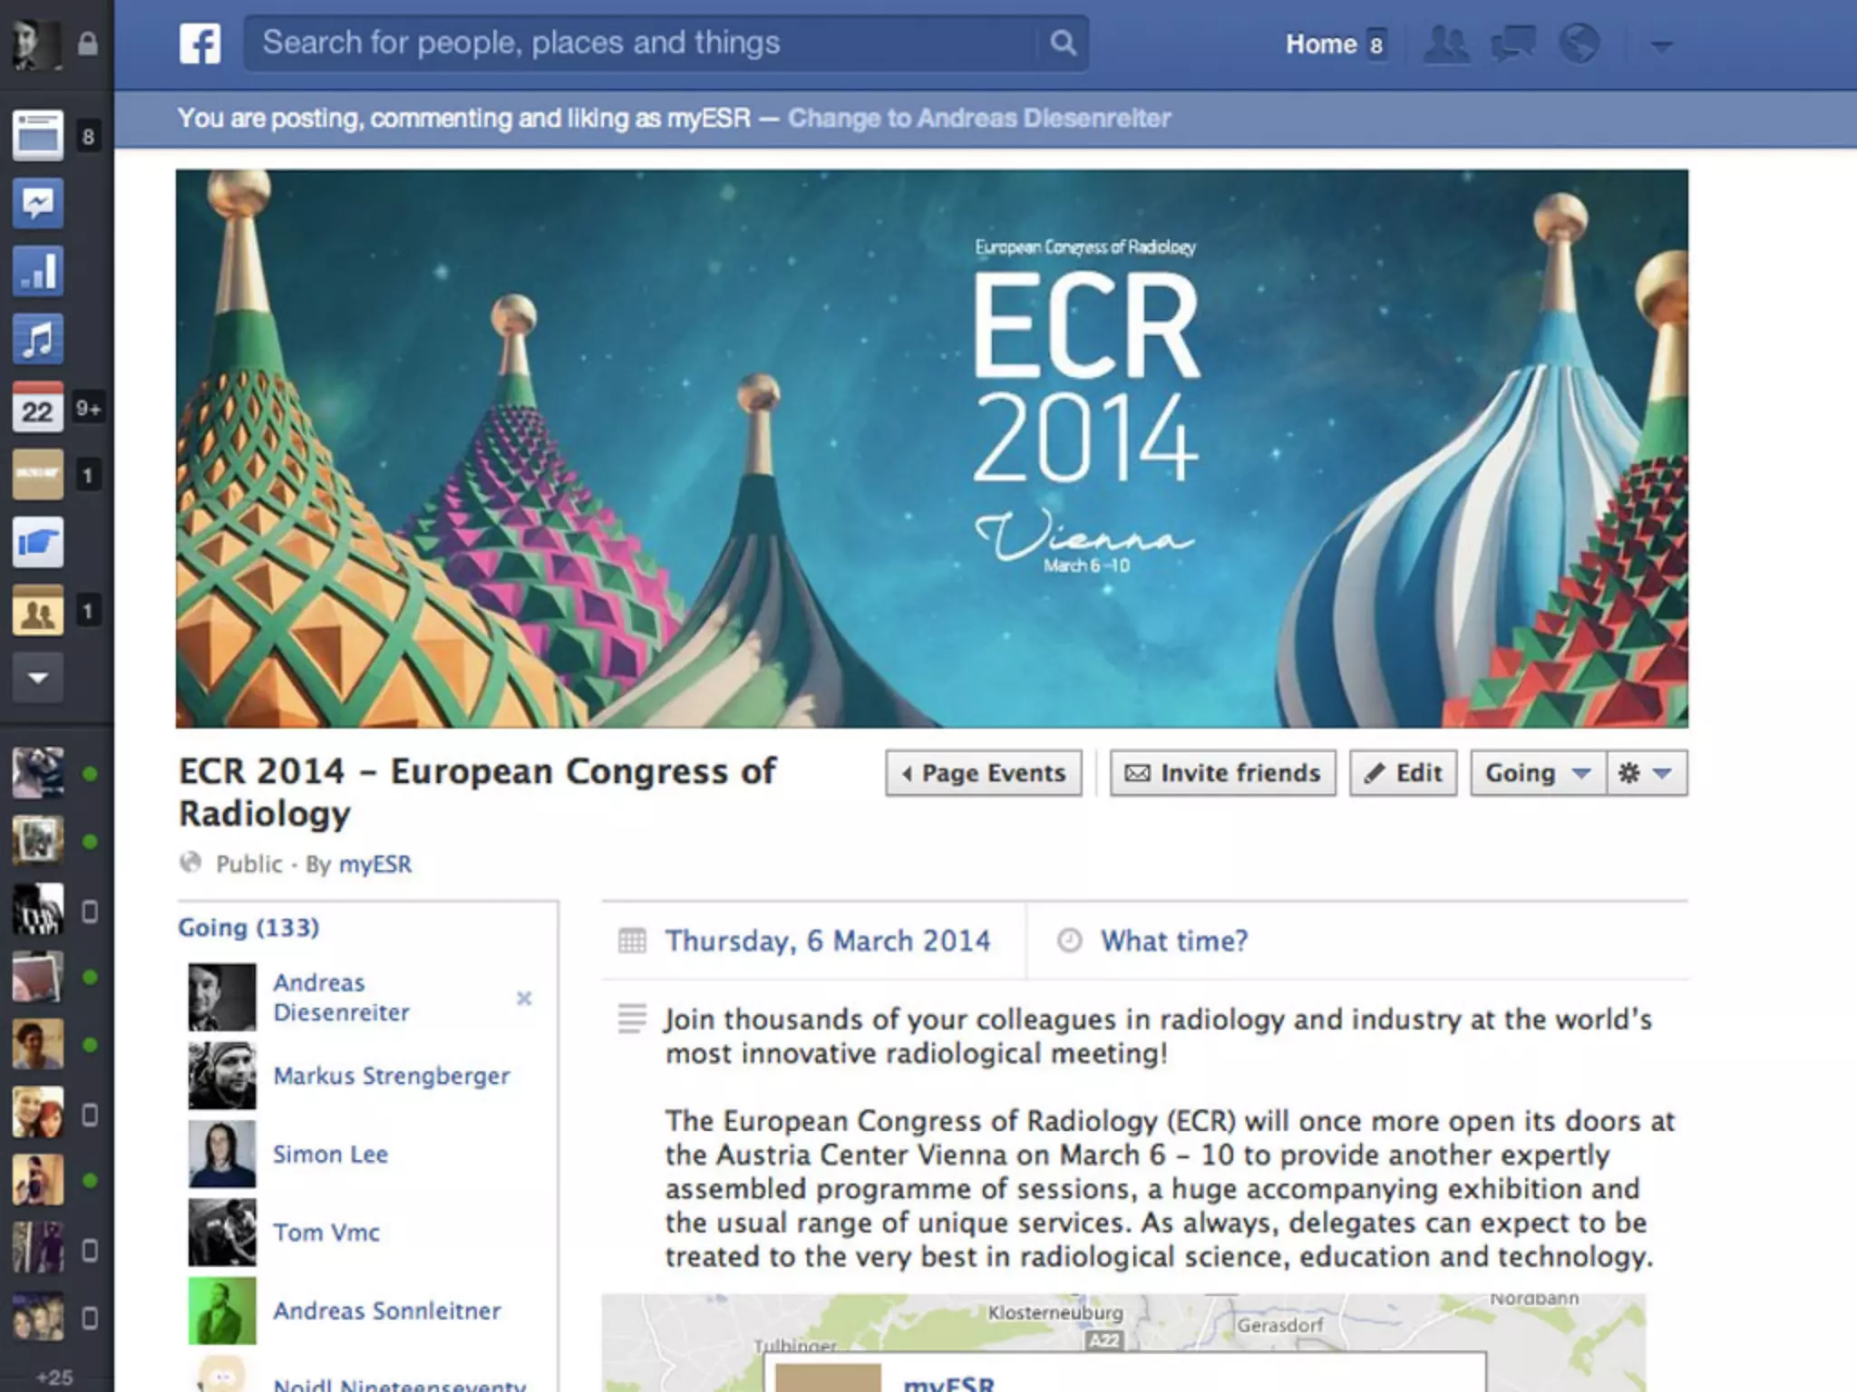Click the description lines icon
The image size is (1857, 1392).
pos(632,1019)
